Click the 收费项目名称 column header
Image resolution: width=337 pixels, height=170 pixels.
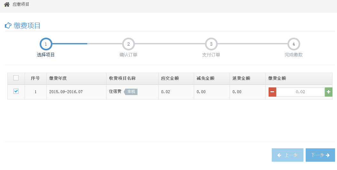pos(122,78)
